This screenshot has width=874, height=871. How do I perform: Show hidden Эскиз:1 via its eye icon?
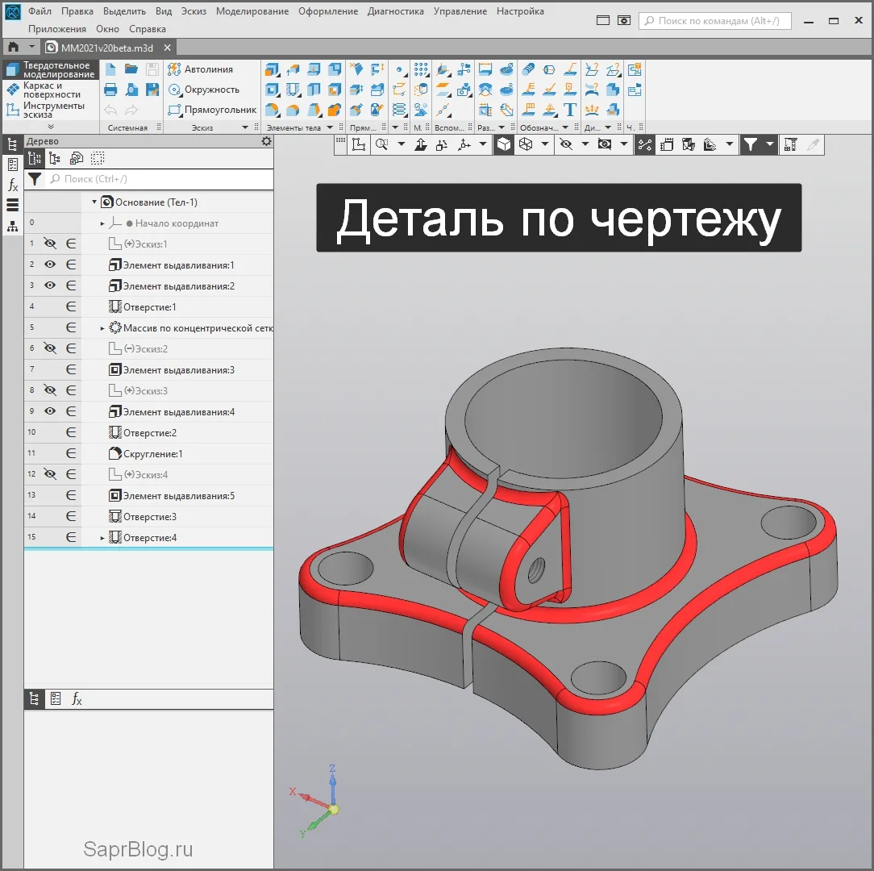(50, 244)
